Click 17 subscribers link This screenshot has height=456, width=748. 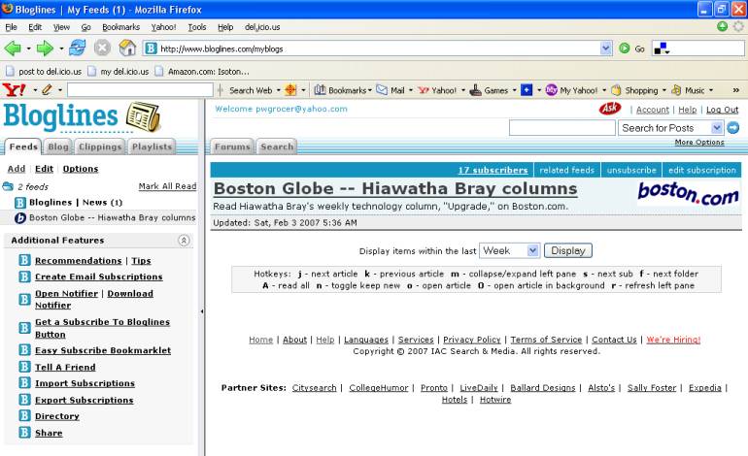[x=493, y=170]
